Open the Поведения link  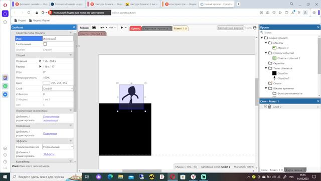[x=50, y=133]
